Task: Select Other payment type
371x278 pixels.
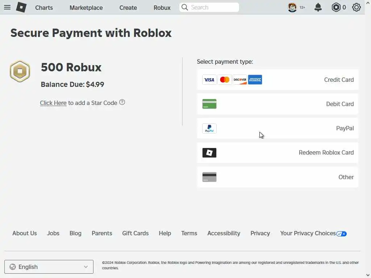Action: pos(278,177)
